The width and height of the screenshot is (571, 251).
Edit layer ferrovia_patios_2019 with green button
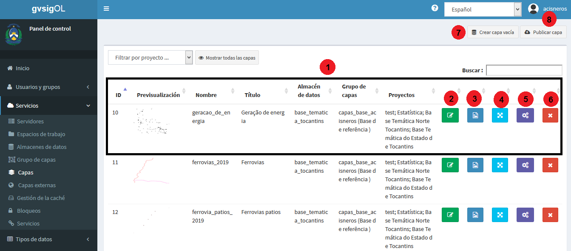[x=450, y=215]
